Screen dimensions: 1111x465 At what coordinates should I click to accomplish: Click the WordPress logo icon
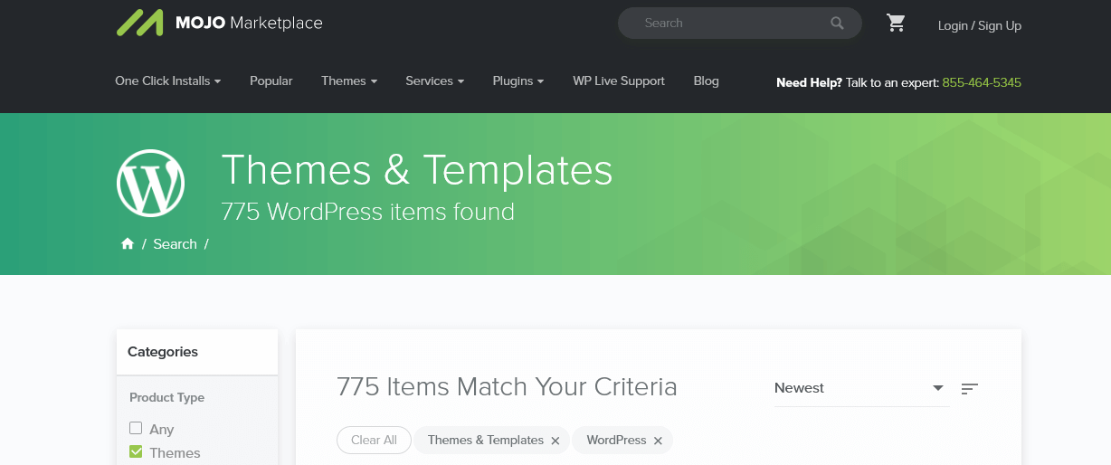[x=150, y=184]
